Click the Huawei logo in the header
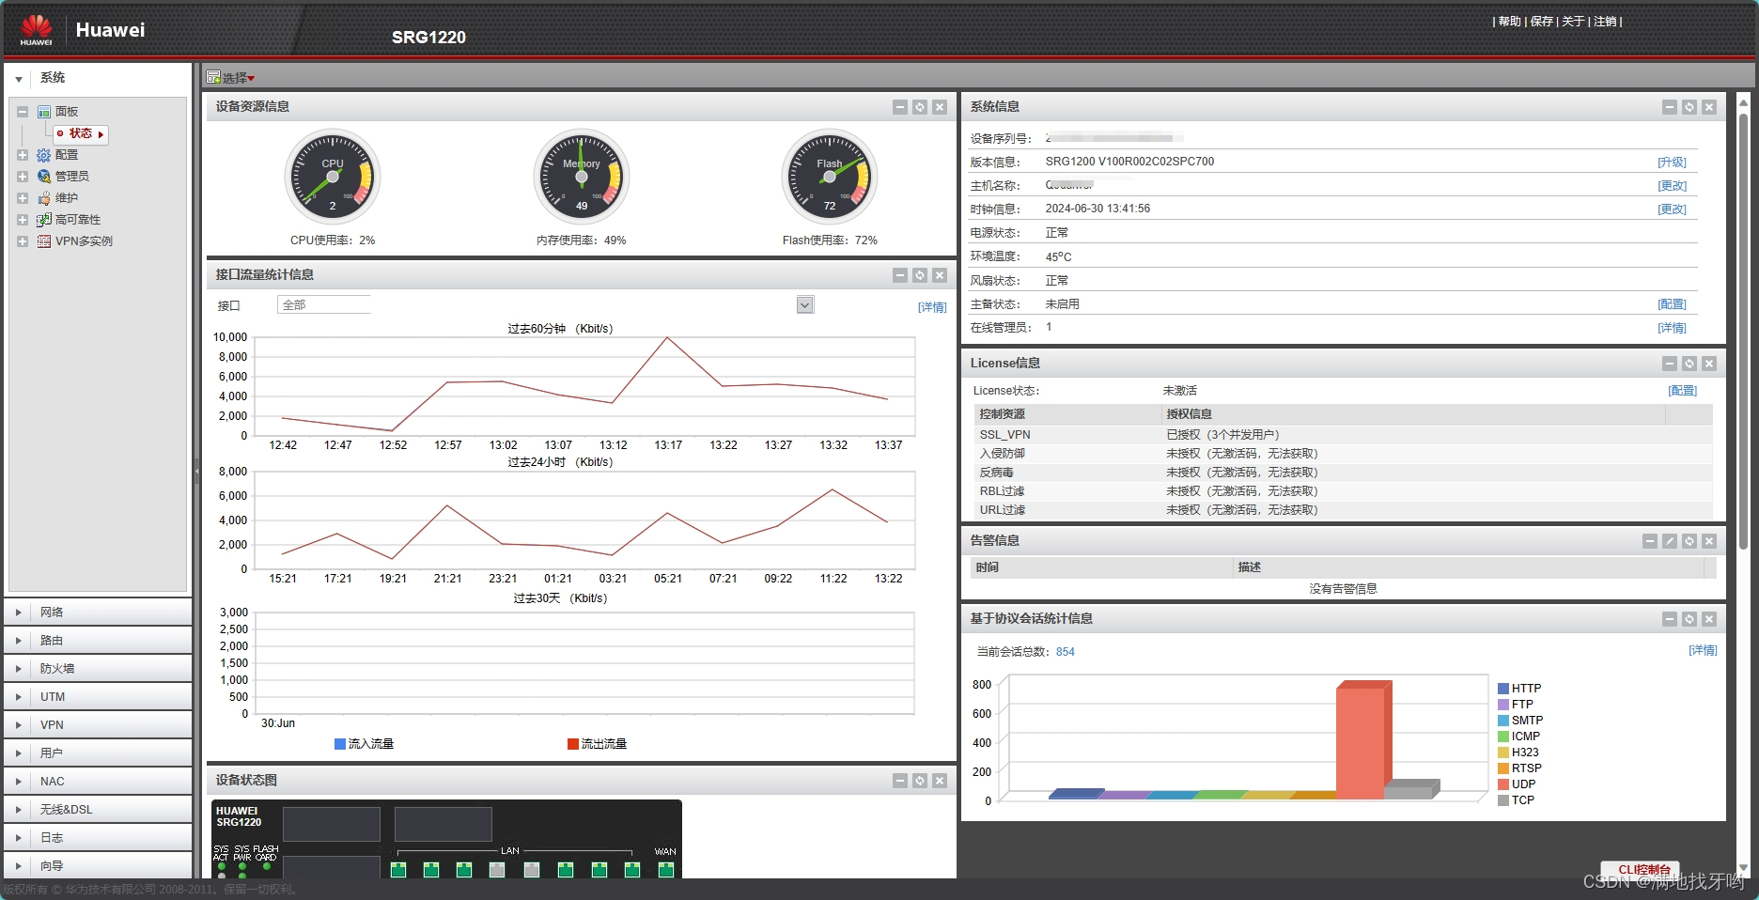 [x=37, y=30]
